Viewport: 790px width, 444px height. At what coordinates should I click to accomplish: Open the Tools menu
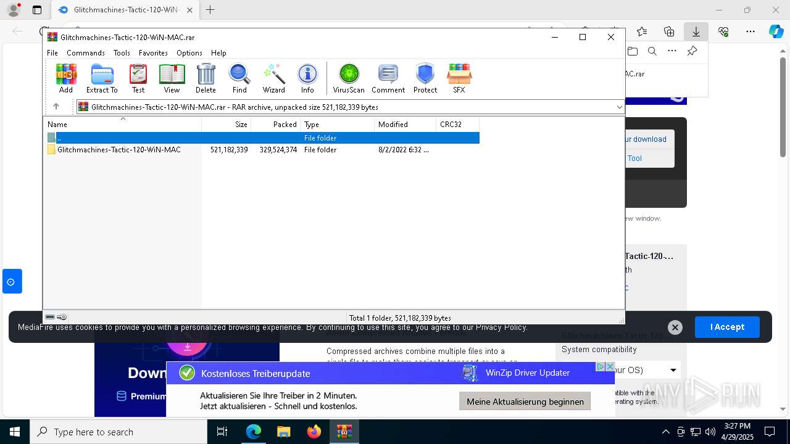click(x=122, y=53)
